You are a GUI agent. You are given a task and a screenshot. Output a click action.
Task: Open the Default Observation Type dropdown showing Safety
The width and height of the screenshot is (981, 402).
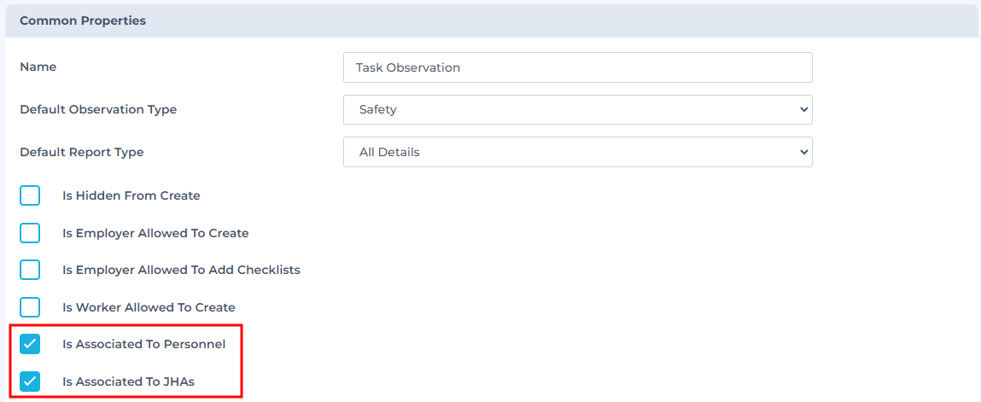[577, 109]
